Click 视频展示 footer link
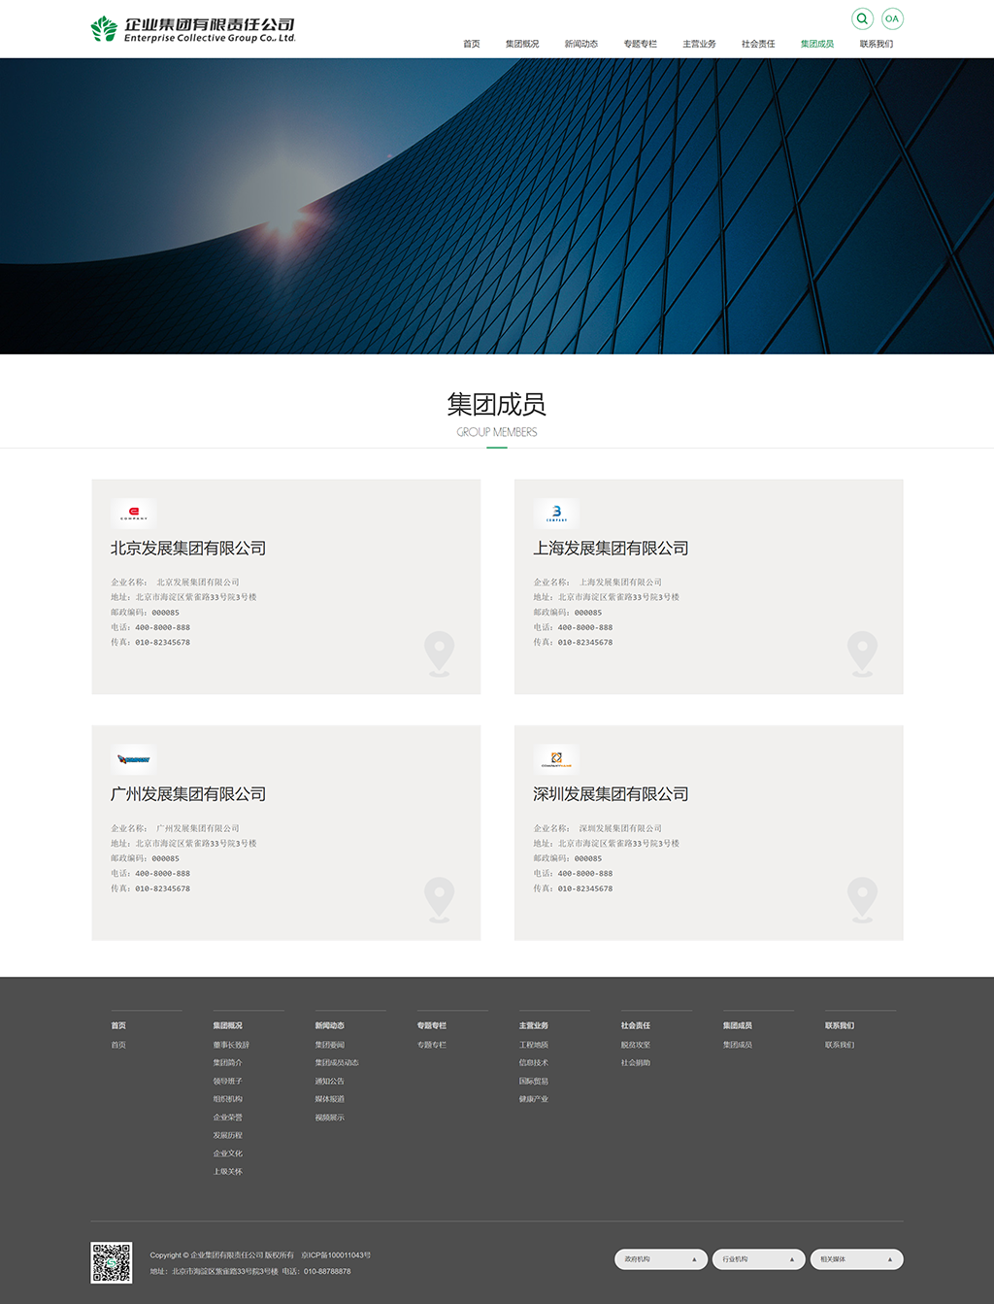Screen dimensions: 994x1304 pyautogui.click(x=330, y=1118)
